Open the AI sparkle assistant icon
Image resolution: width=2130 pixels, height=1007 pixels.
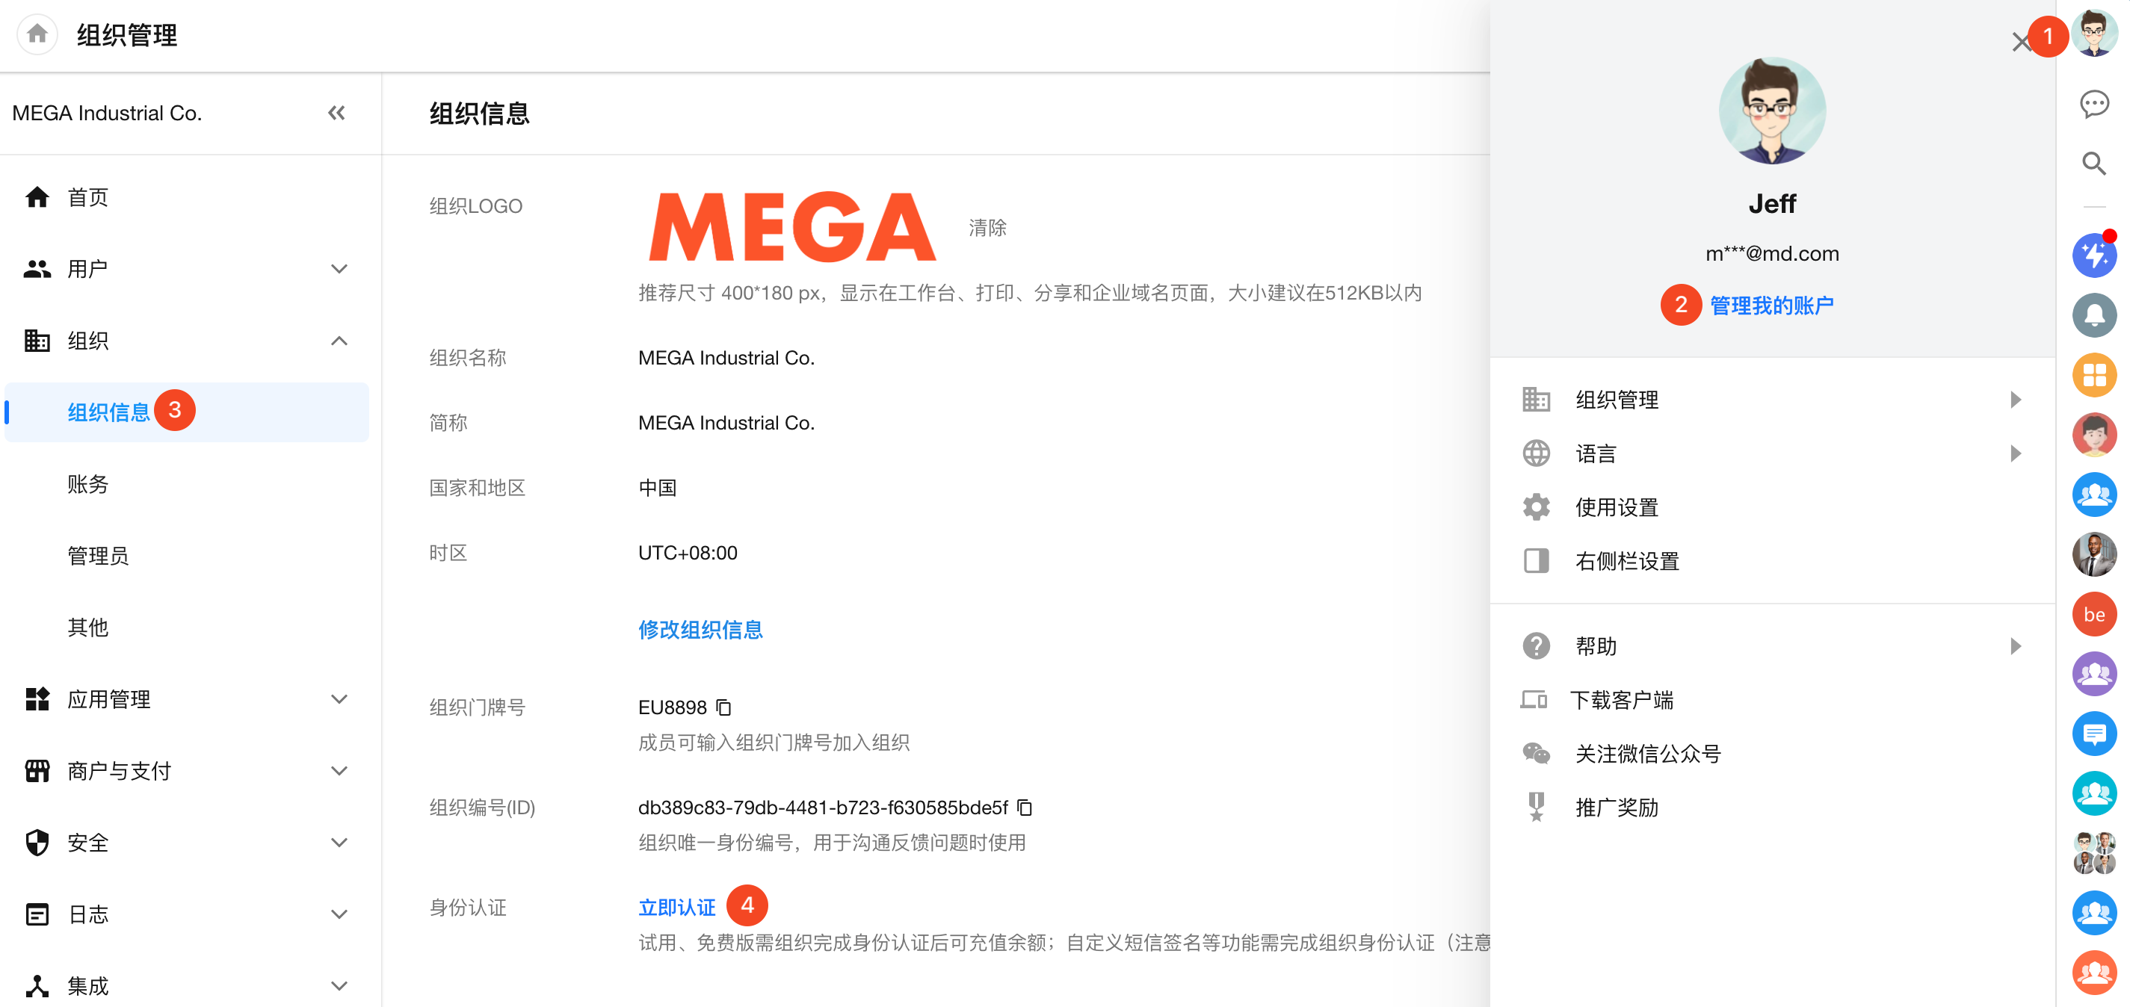pos(2093,256)
